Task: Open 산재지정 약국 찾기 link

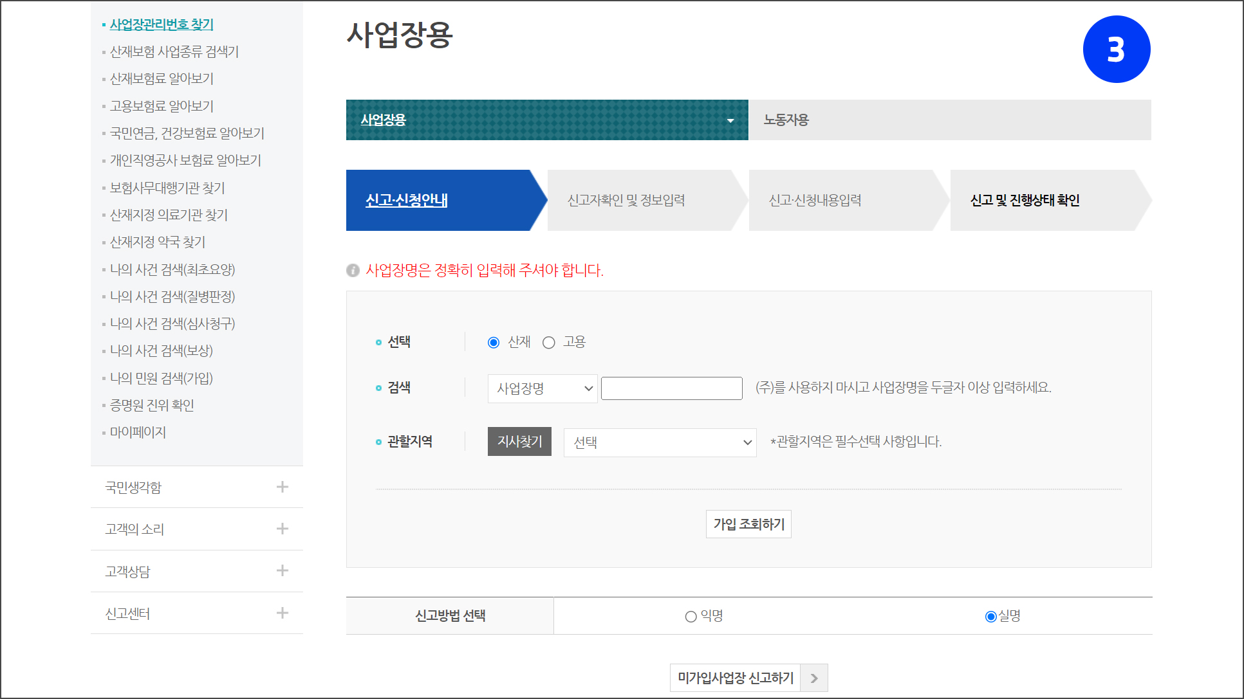Action: (158, 242)
